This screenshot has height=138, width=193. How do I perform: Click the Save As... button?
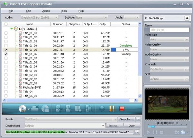click(x=127, y=119)
